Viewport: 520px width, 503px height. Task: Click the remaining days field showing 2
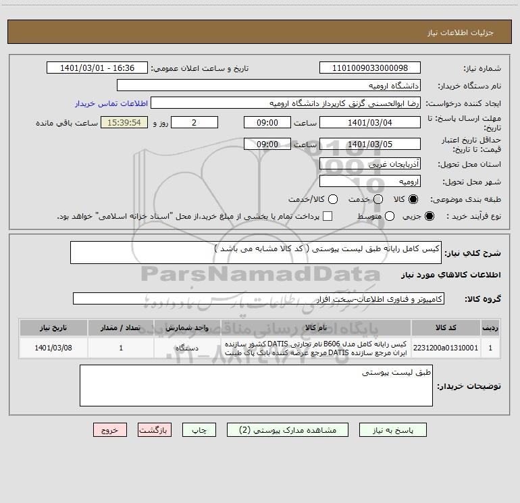(x=194, y=122)
